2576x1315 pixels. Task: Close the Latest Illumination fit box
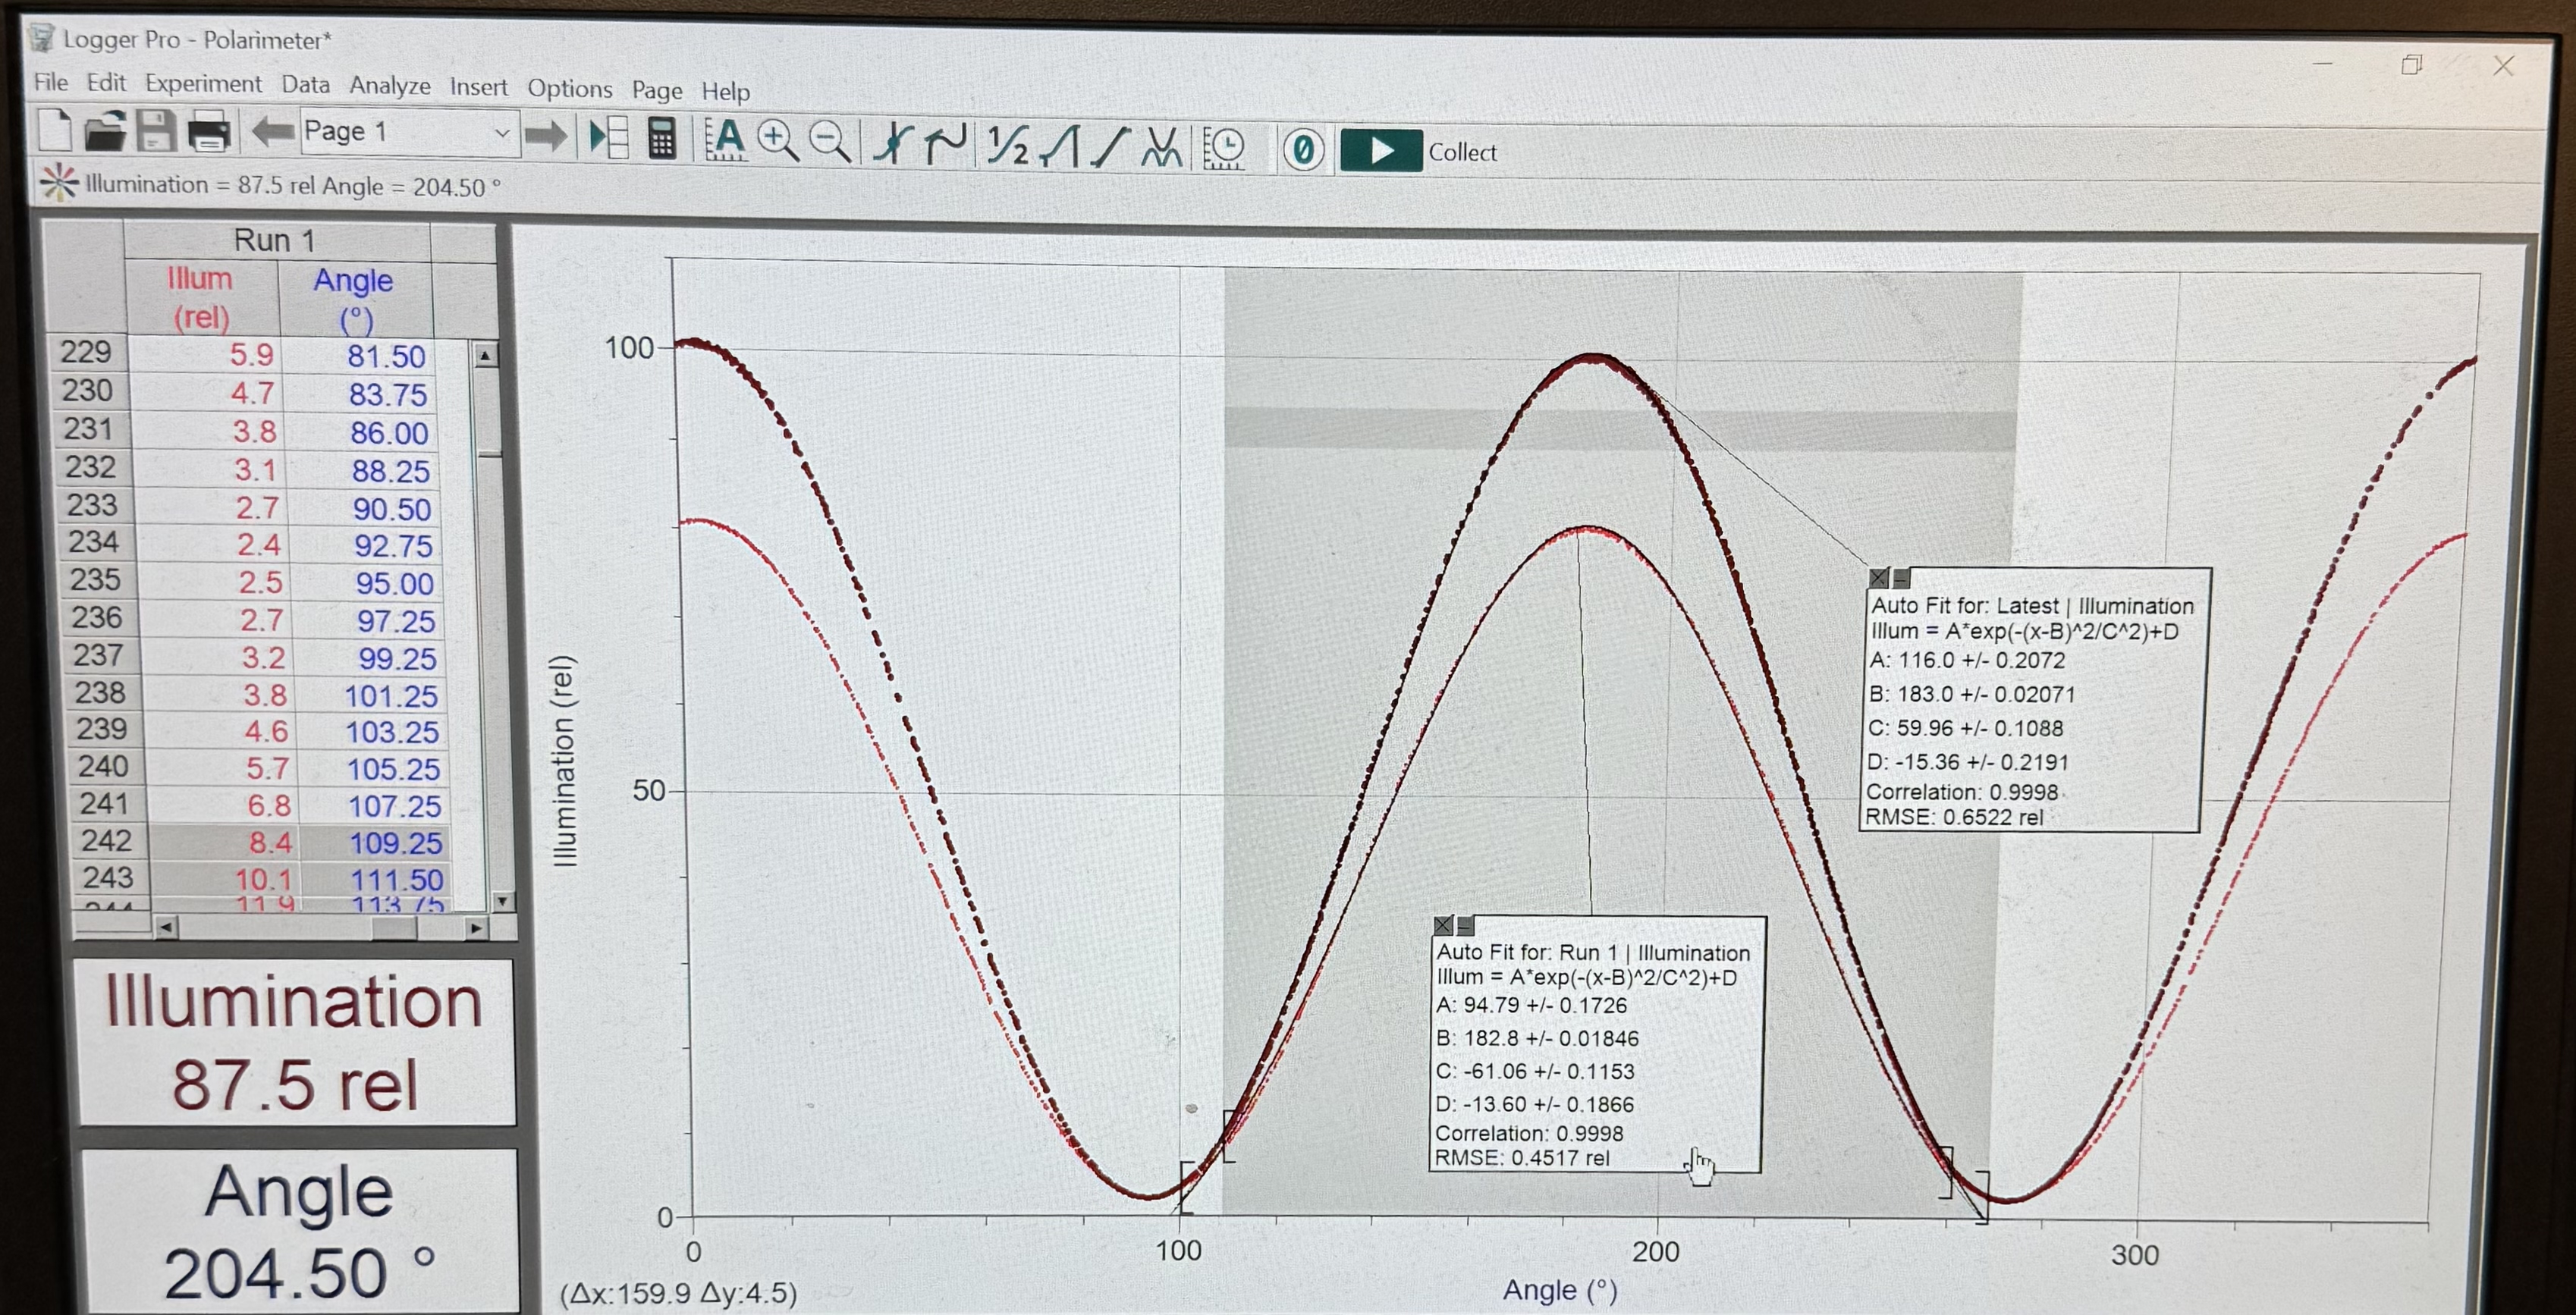click(x=1878, y=577)
